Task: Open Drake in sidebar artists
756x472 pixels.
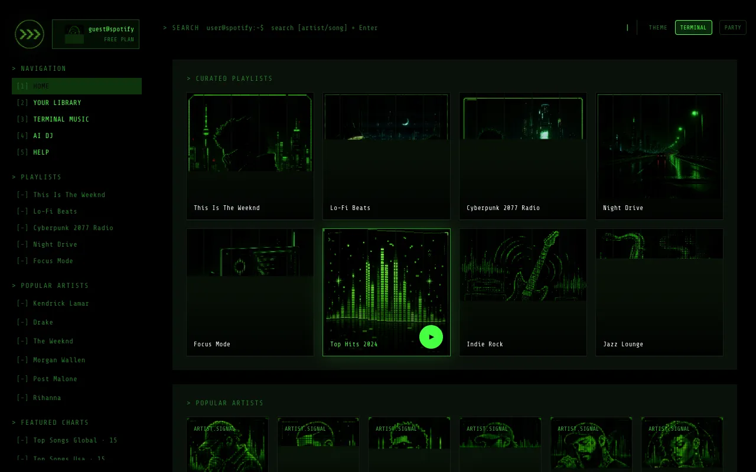Action: [77, 322]
